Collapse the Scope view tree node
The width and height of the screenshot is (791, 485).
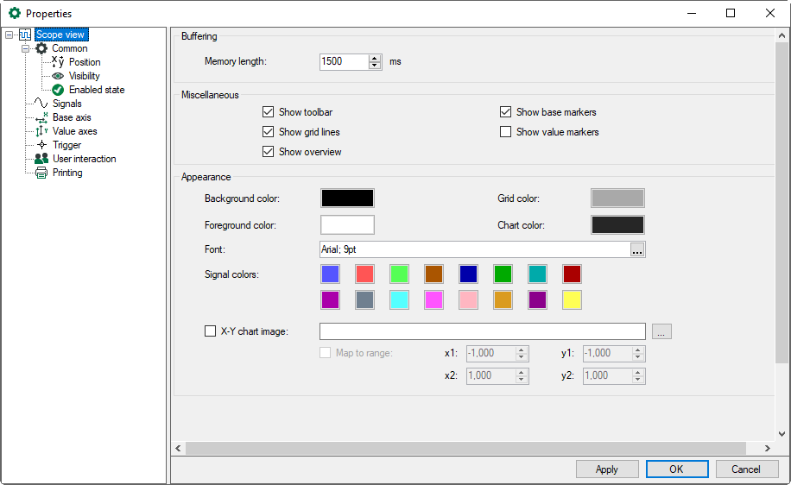click(9, 35)
